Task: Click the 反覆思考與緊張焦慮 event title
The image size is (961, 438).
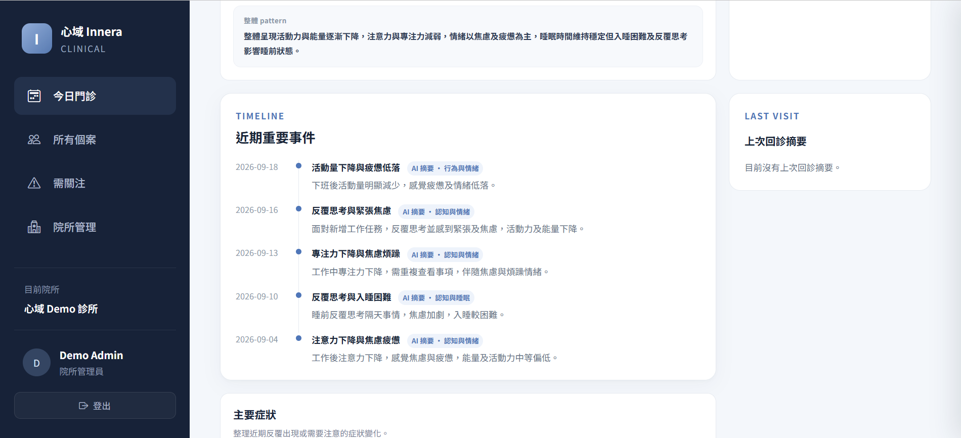Action: [351, 211]
